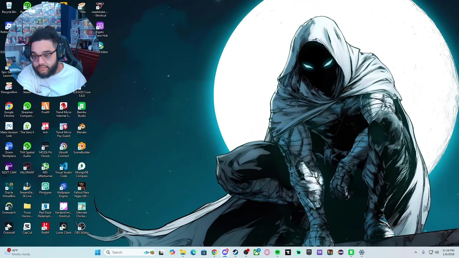
Task: Open Task View from taskbar
Action: (161, 252)
